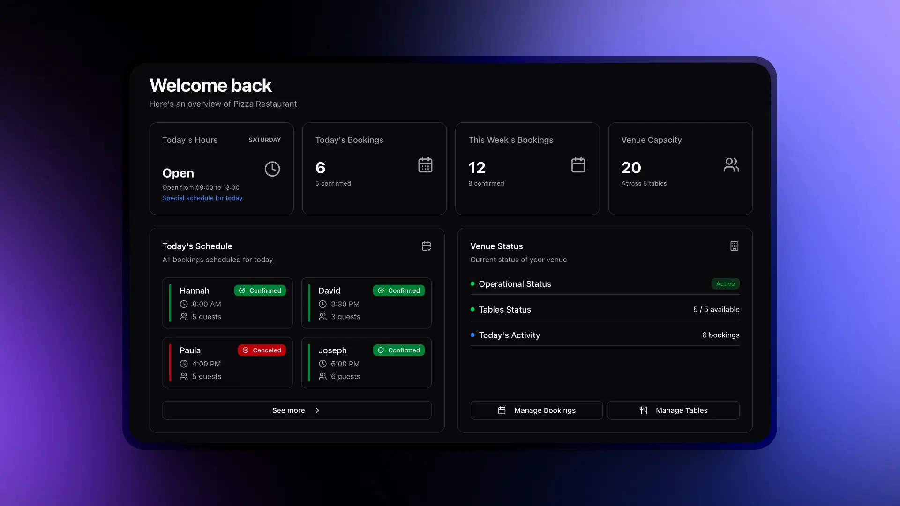Screen dimensions: 900x506
Task: Click the people icon in Venue Capacity card
Action: point(731,165)
